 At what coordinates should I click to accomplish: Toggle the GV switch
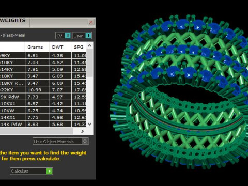click(x=63, y=36)
